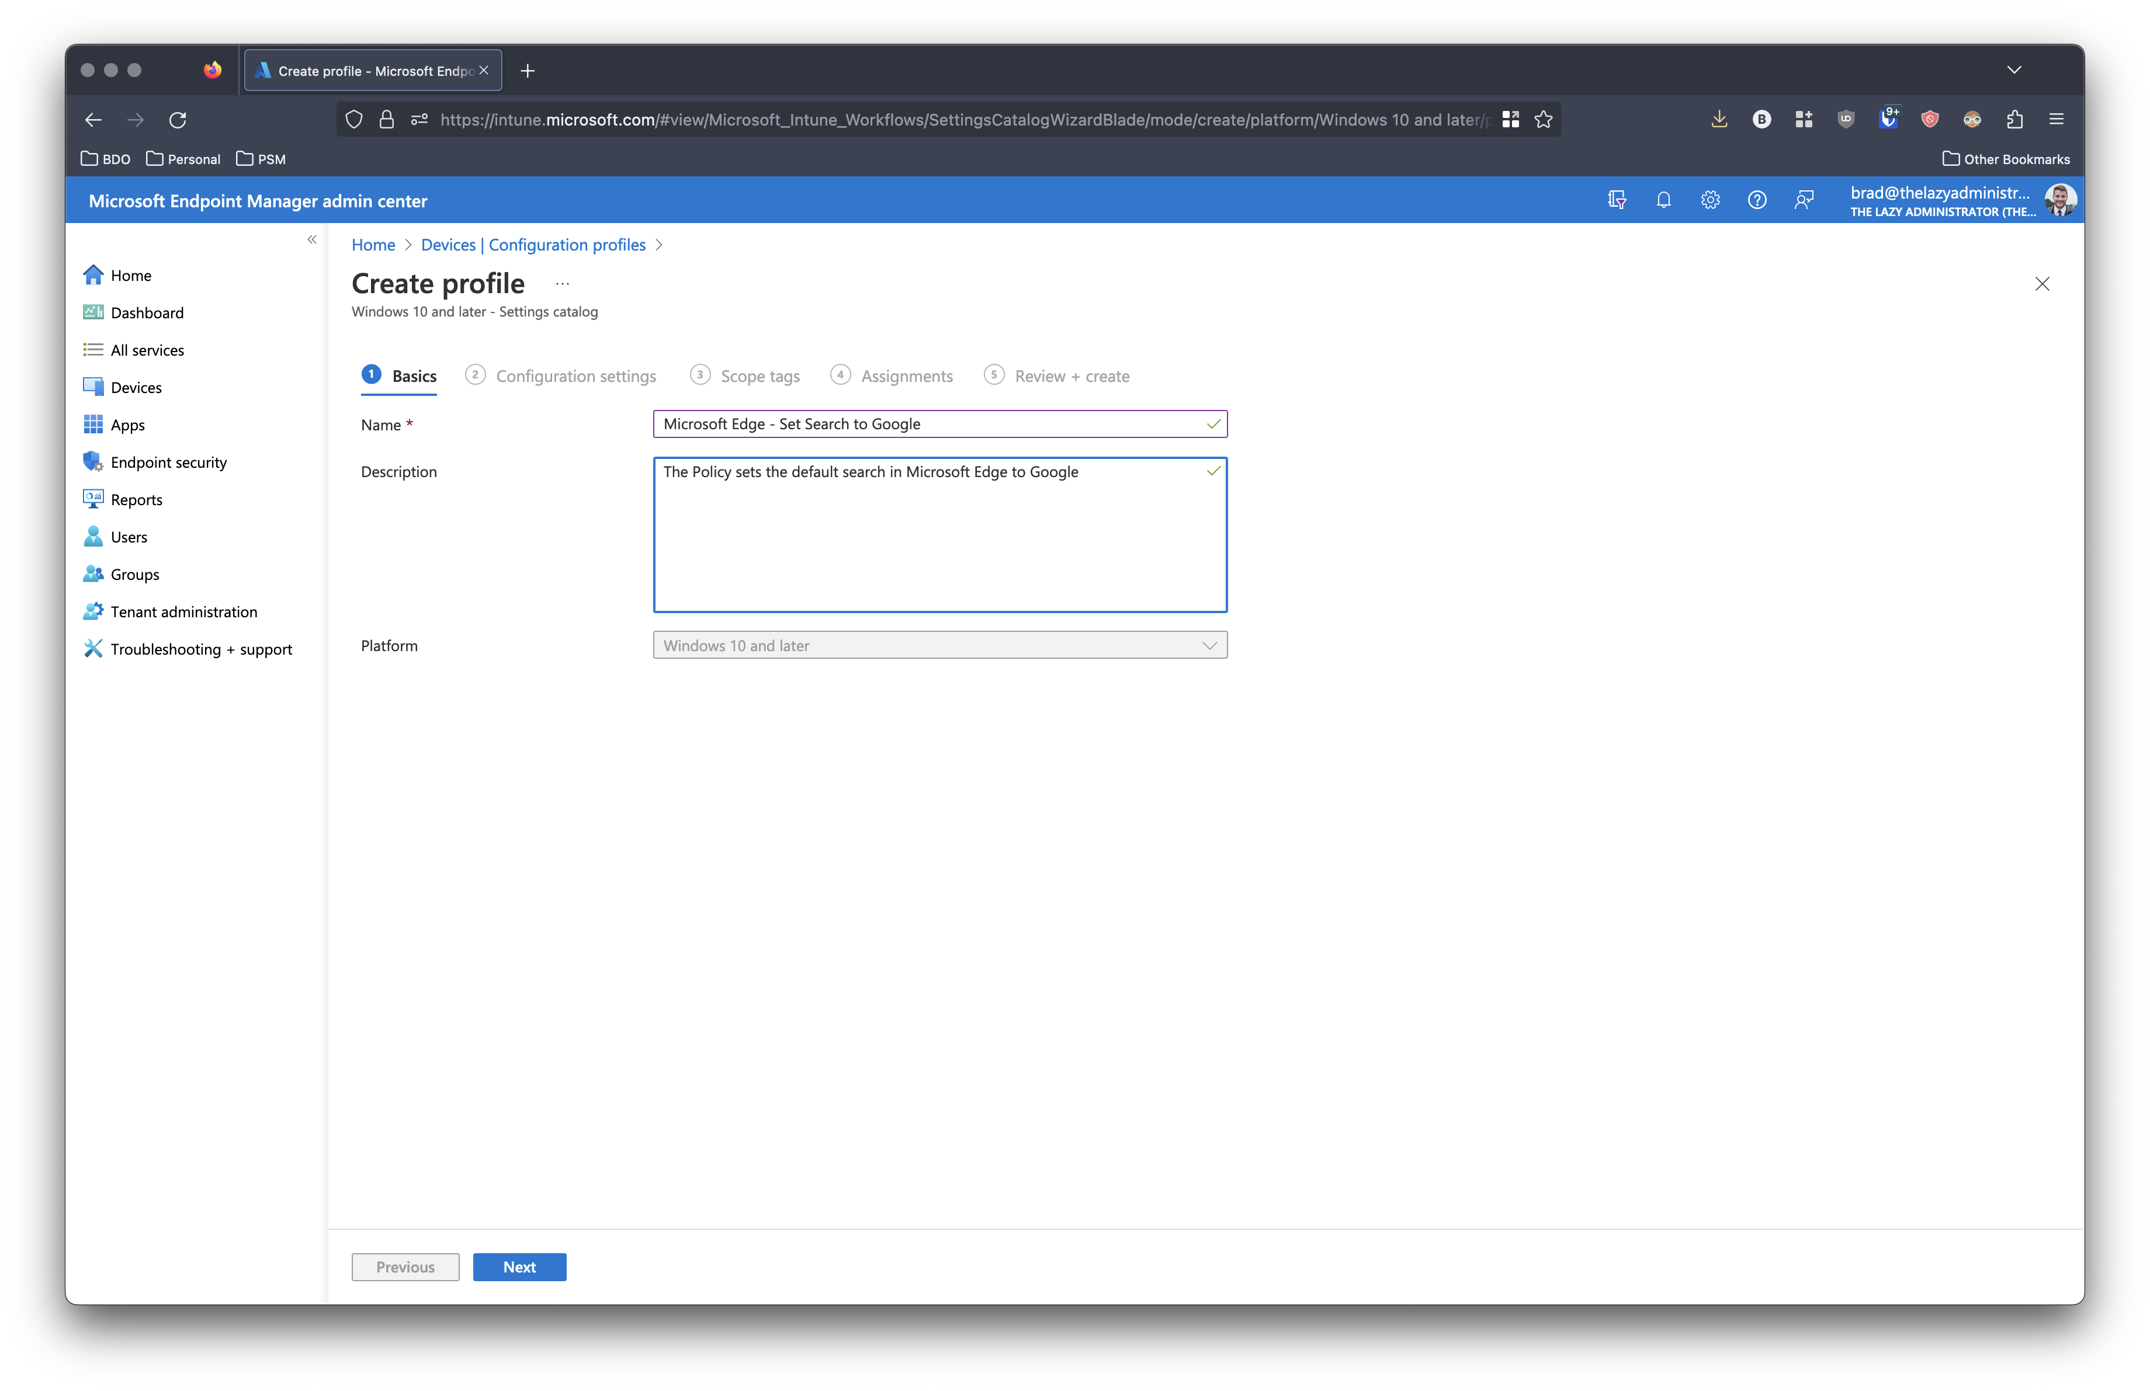
Task: Open the help question mark icon
Action: point(1757,200)
